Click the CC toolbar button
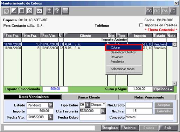Screen dimensions: 180x132 tap(149, 11)
